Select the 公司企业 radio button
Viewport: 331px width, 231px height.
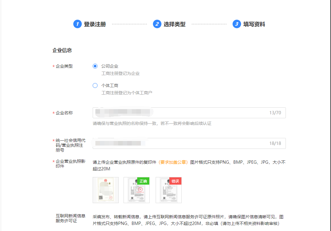coord(95,66)
